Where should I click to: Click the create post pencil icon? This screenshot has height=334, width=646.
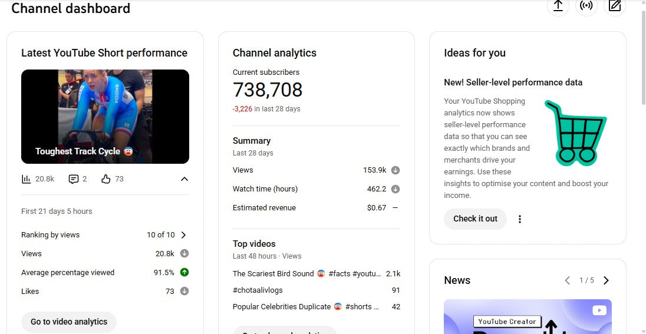coord(614,6)
